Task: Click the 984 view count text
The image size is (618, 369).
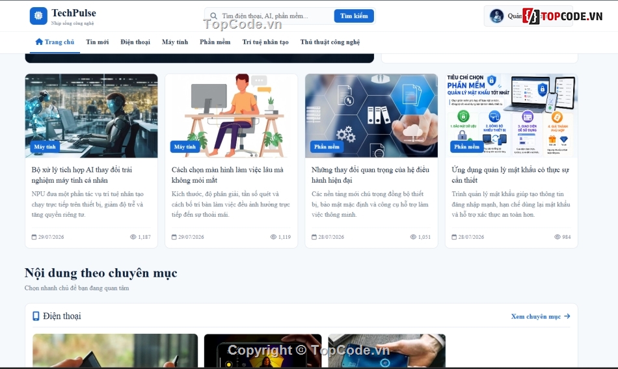Action: 567,237
